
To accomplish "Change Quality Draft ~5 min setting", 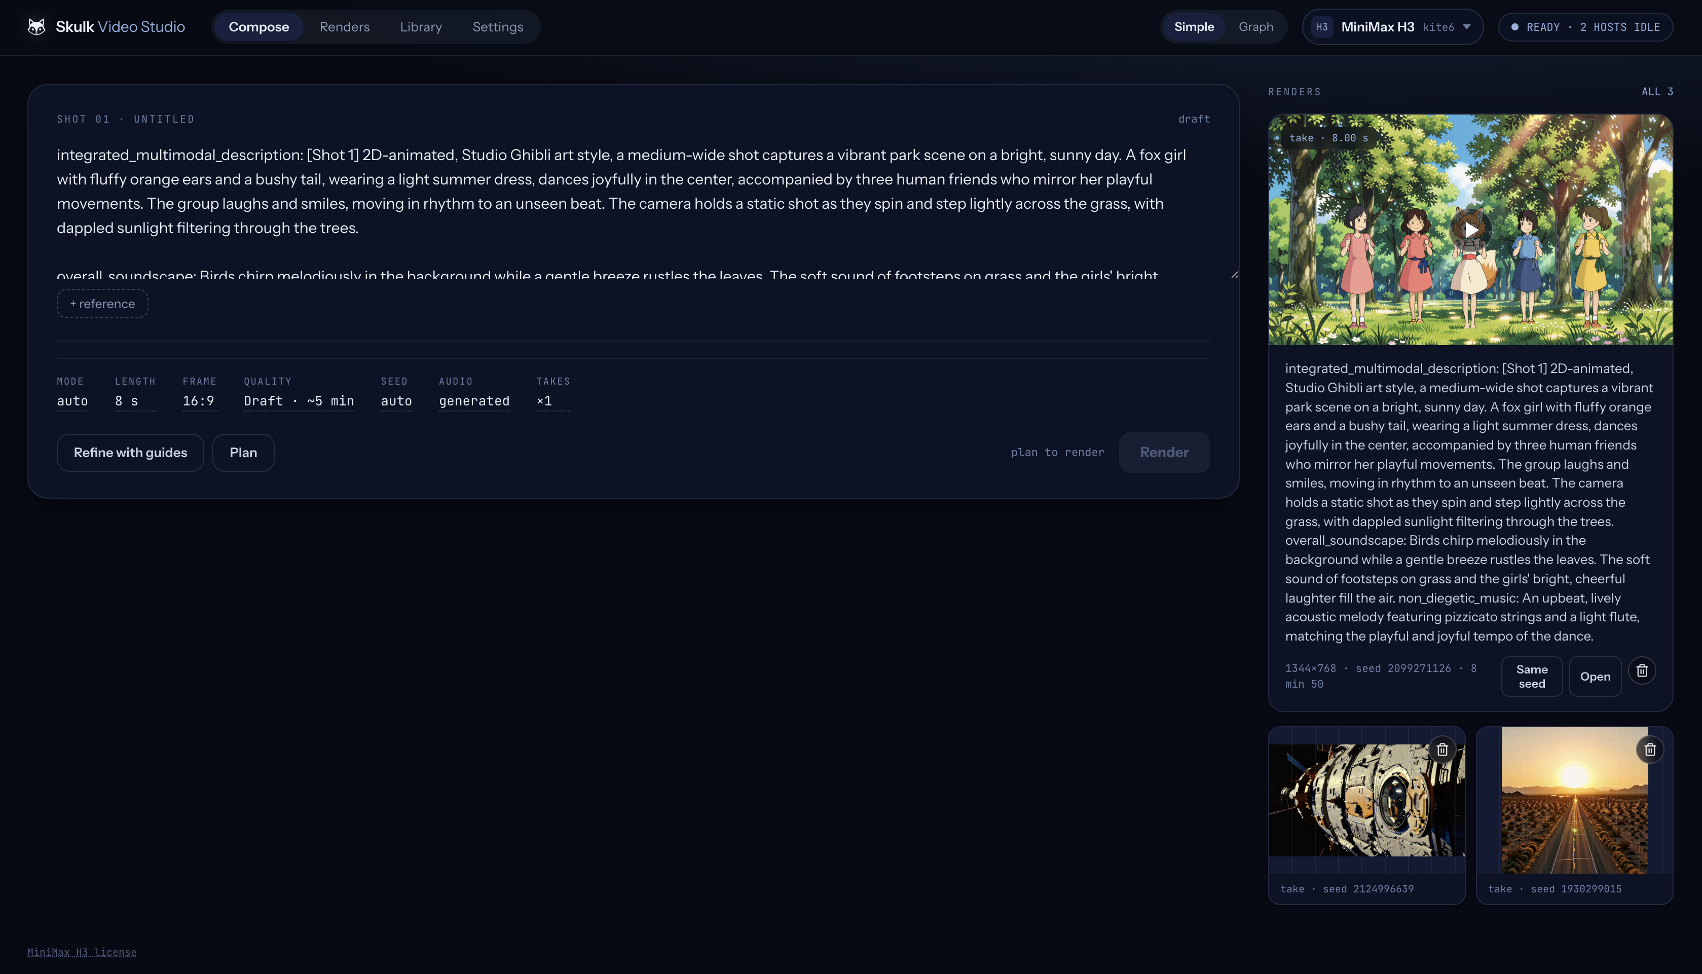I will [x=299, y=401].
